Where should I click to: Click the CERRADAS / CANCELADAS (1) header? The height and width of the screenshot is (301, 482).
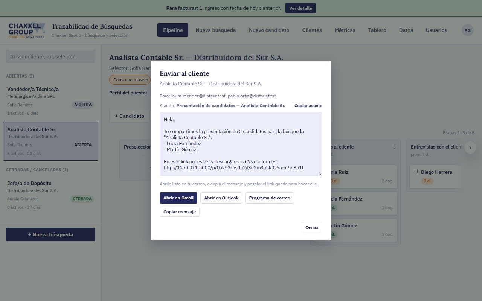37,170
